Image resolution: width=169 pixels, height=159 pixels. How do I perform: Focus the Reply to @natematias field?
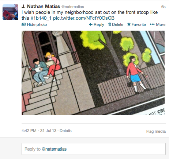coord(94,149)
